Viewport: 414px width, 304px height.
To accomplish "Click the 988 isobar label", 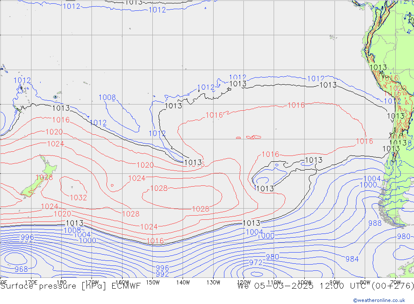I will 375,223.
